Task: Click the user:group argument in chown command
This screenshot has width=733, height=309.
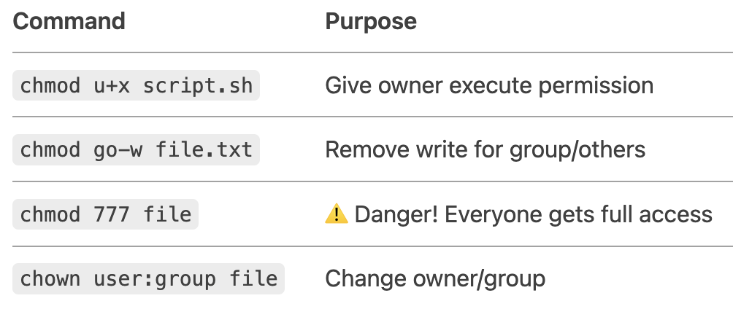Action: tap(154, 279)
